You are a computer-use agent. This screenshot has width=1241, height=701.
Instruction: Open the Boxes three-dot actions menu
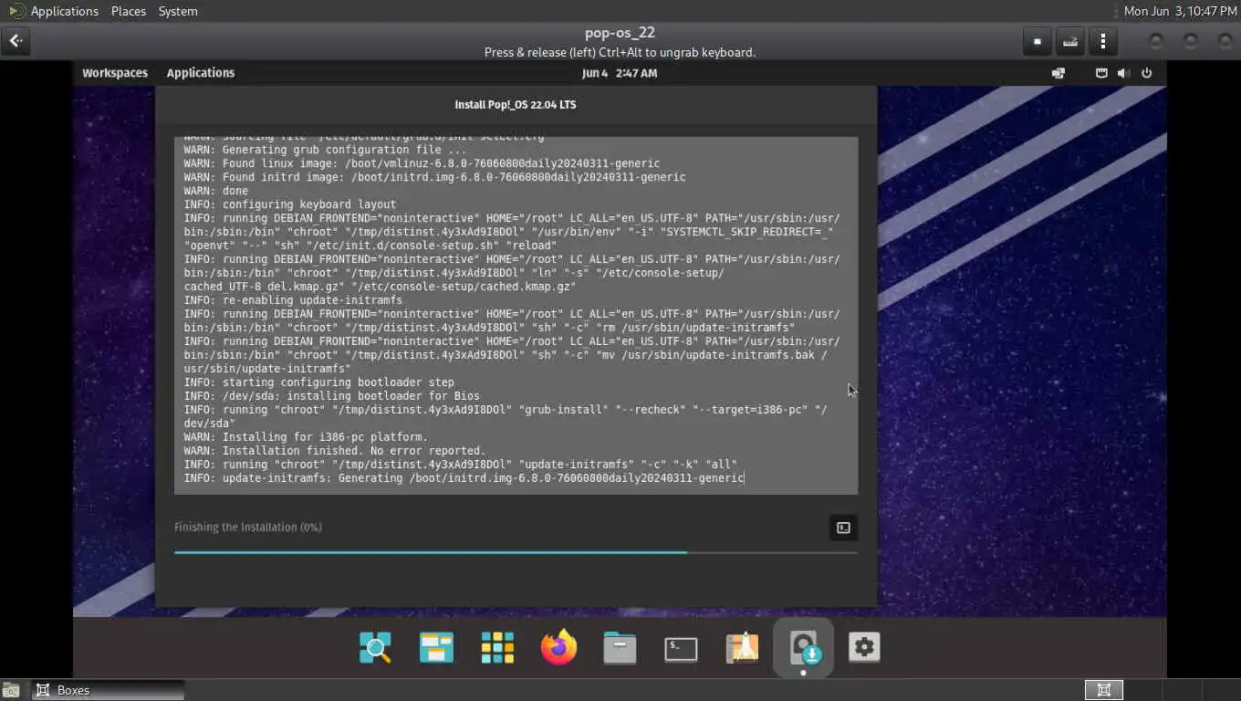point(1103,41)
